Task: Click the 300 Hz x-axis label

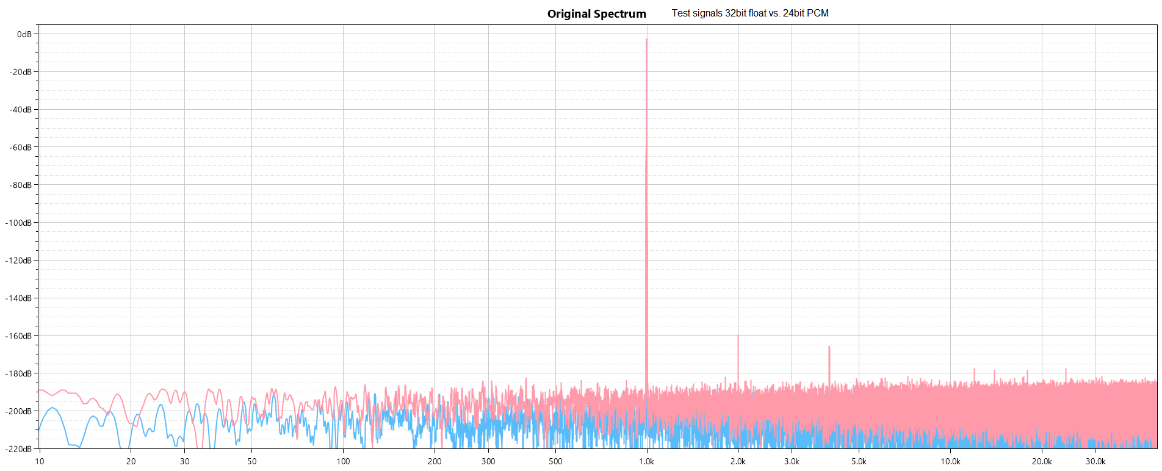Action: point(488,461)
